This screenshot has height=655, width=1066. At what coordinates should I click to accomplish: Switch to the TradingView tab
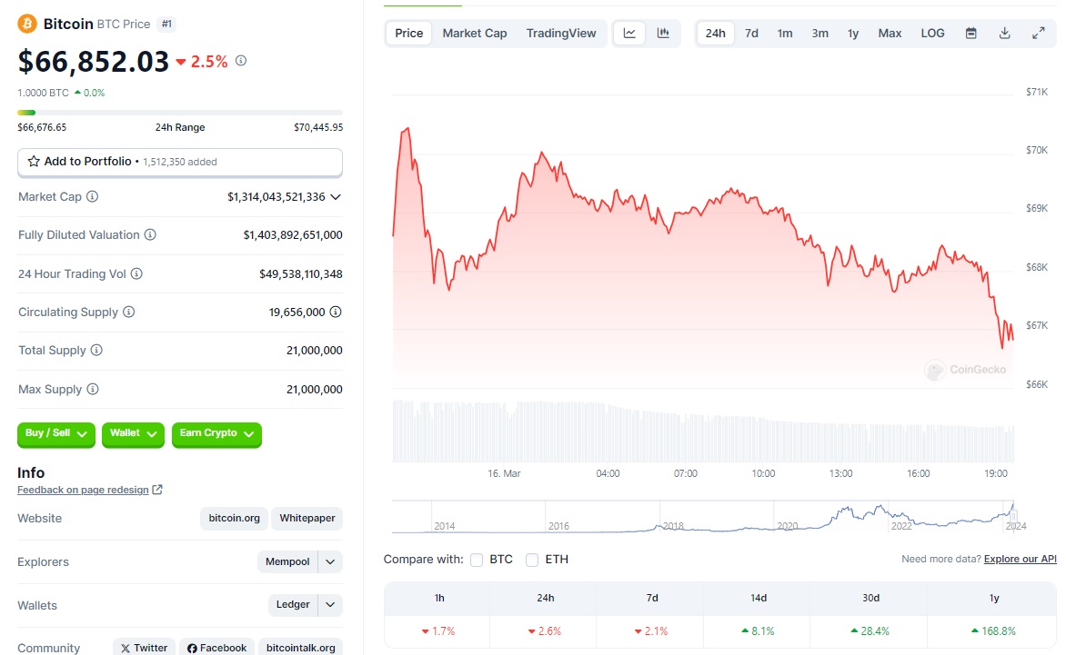(561, 34)
